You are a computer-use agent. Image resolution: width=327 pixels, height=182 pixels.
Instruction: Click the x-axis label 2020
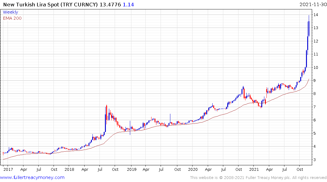point(193,169)
